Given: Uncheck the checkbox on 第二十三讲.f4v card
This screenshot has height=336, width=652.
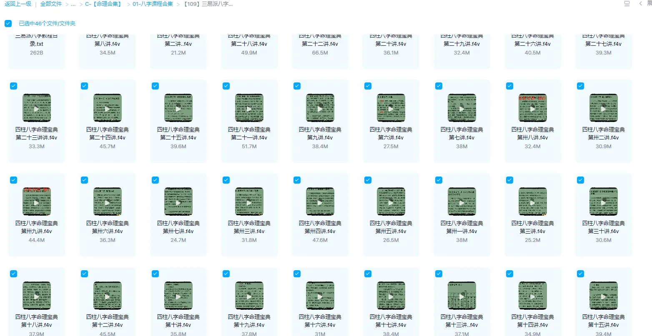Looking at the screenshot, I should coord(13,86).
